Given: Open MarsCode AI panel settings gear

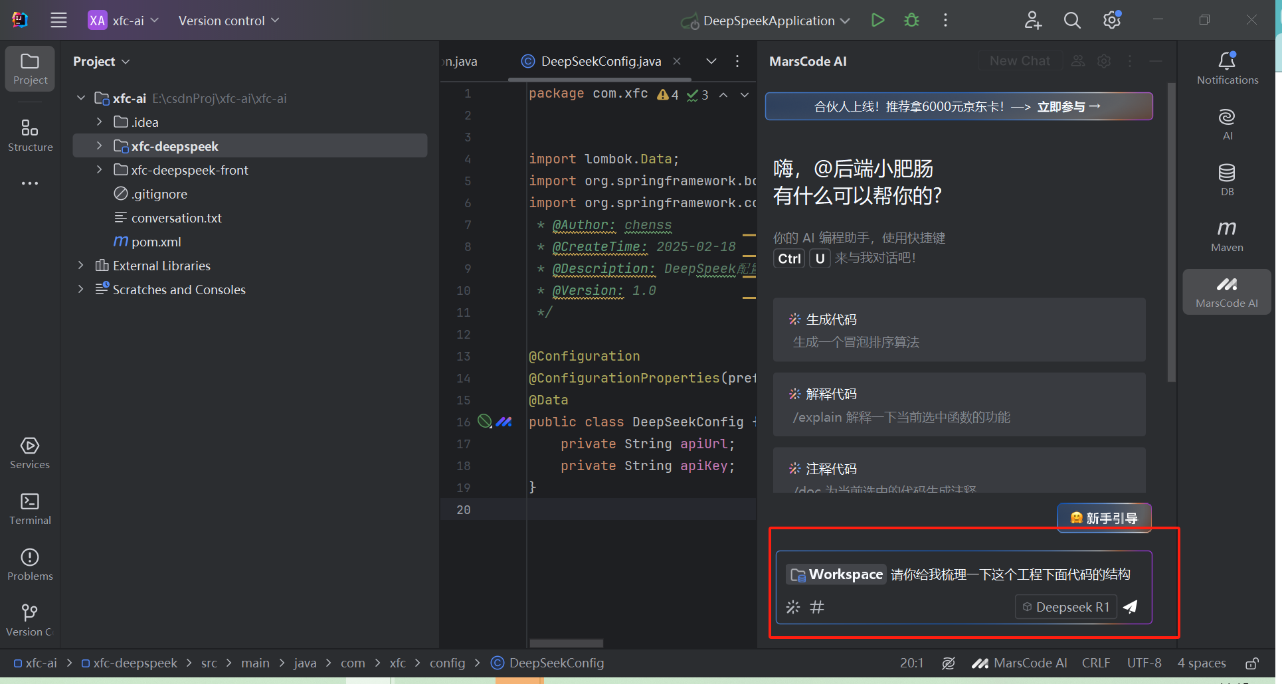Looking at the screenshot, I should click(1104, 61).
